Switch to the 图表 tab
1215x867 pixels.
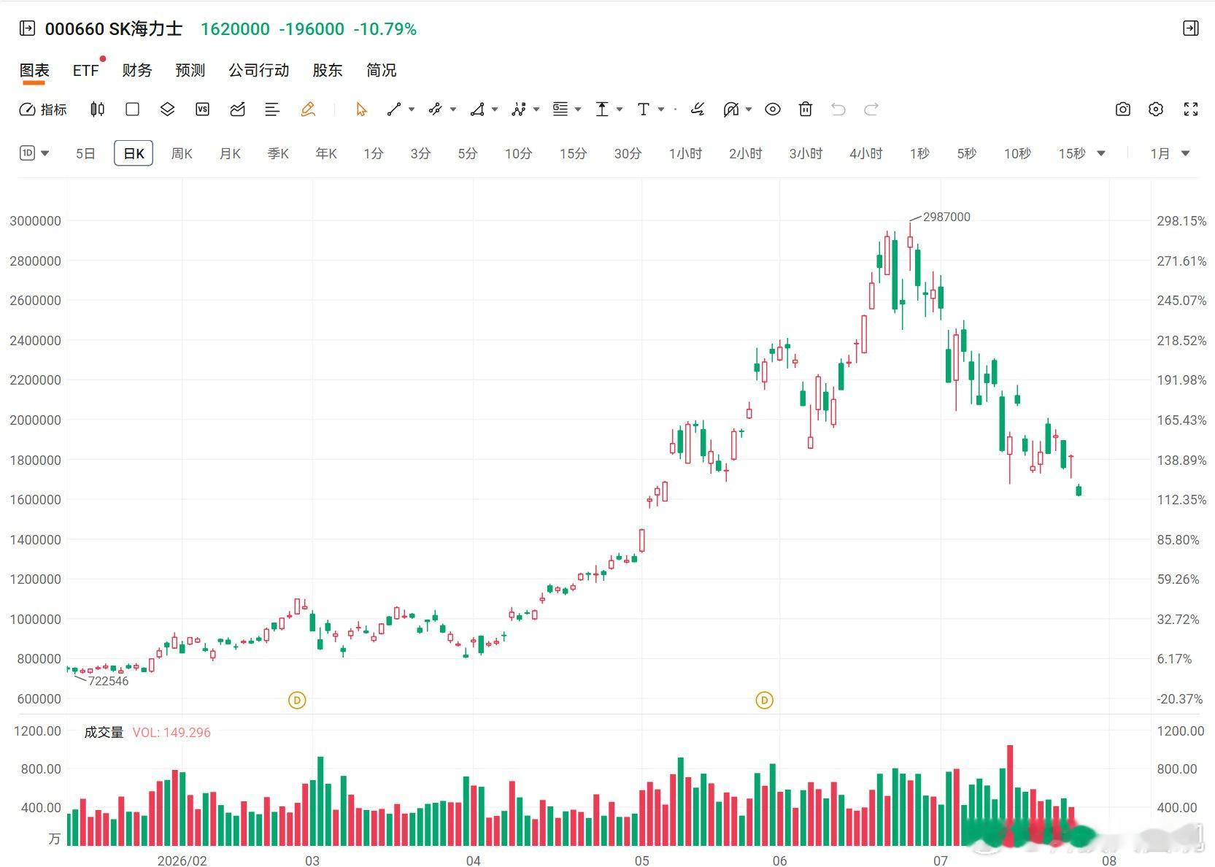coord(34,70)
